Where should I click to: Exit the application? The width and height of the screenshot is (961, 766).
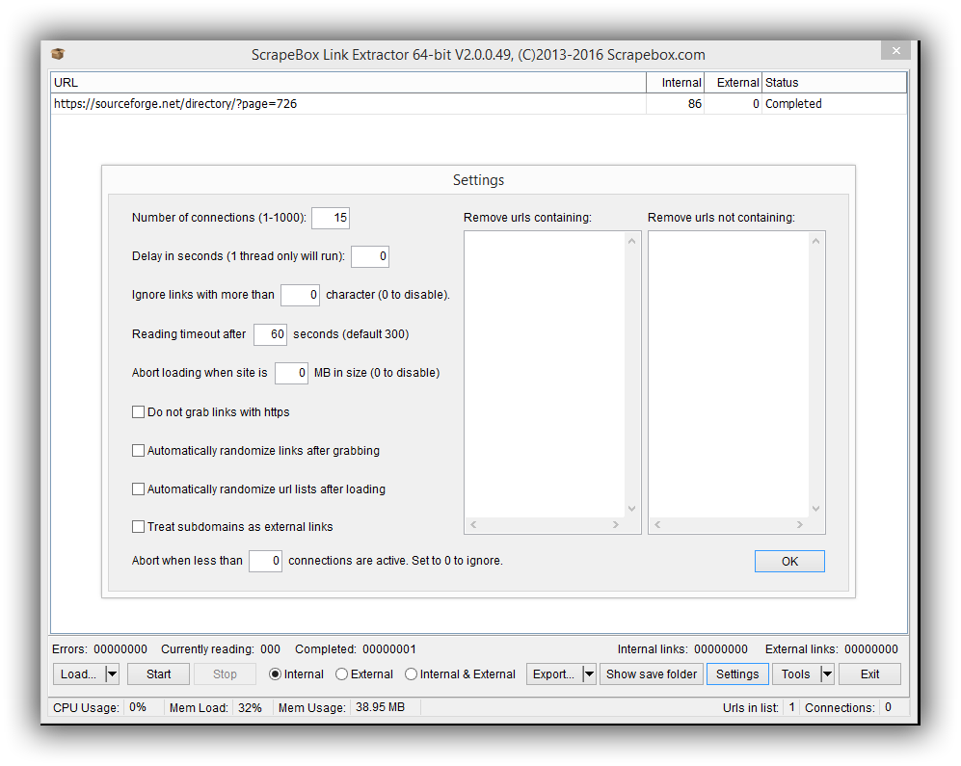(869, 674)
